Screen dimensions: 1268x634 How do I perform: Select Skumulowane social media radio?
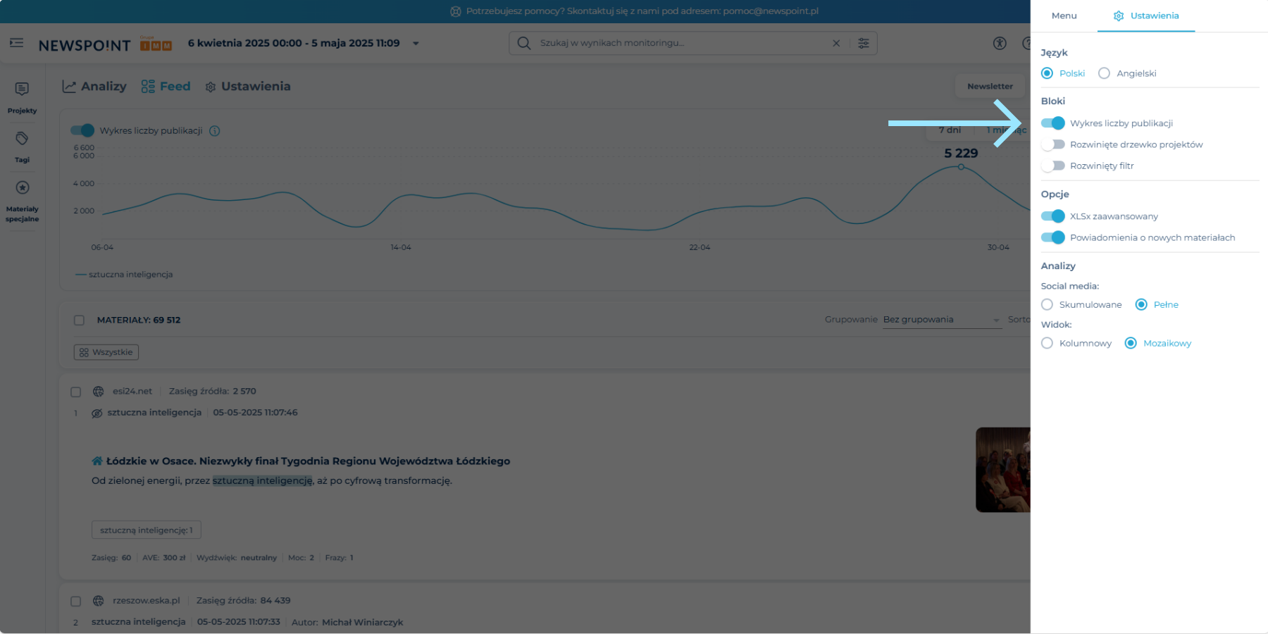click(x=1048, y=304)
